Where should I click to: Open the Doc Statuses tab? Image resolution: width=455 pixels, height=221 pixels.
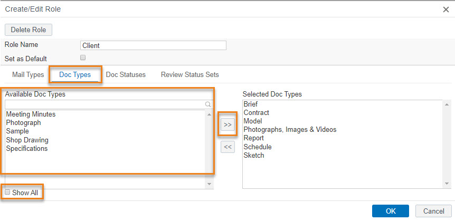126,75
